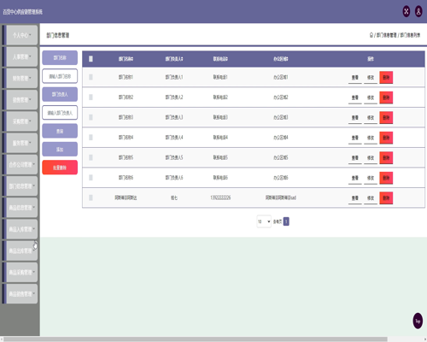
Task: Click the horizontal scrollbar at the bottom
Action: tap(196, 339)
